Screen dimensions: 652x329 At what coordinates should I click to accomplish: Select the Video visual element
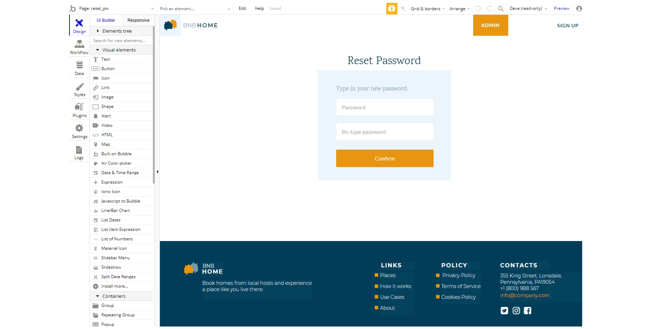point(122,126)
